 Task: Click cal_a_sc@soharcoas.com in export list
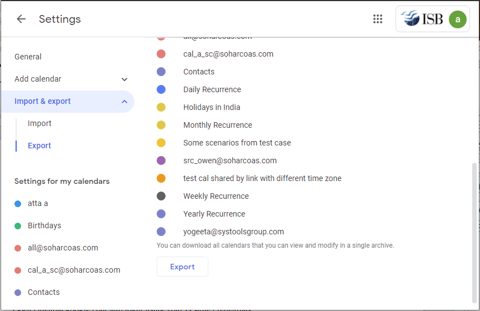point(228,54)
